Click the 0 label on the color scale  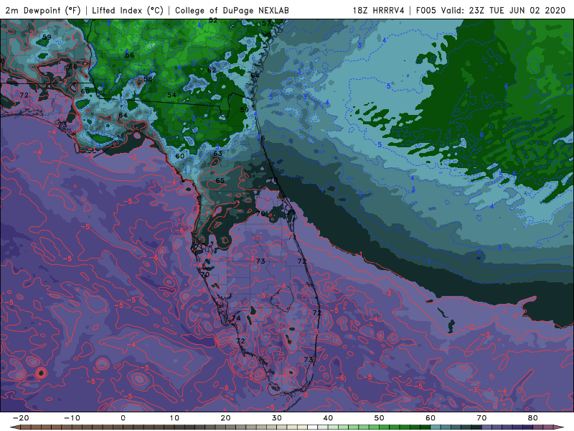pyautogui.click(x=123, y=418)
